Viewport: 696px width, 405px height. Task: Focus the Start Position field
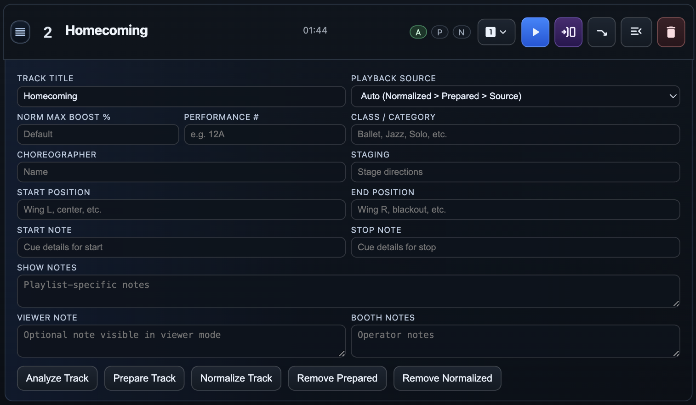[x=181, y=210]
